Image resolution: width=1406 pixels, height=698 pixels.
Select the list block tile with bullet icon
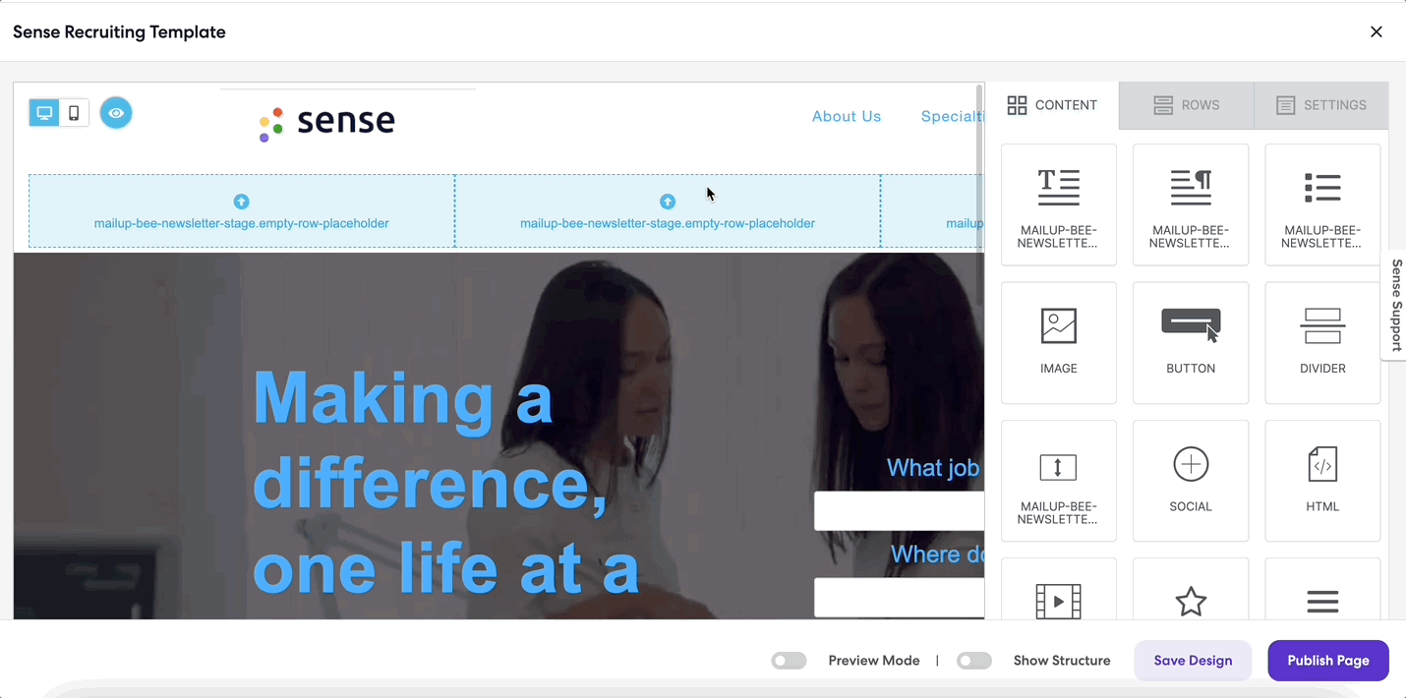[1322, 204]
